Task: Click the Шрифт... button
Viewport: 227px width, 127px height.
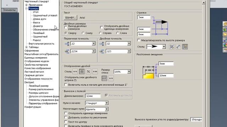Action: [71, 18]
